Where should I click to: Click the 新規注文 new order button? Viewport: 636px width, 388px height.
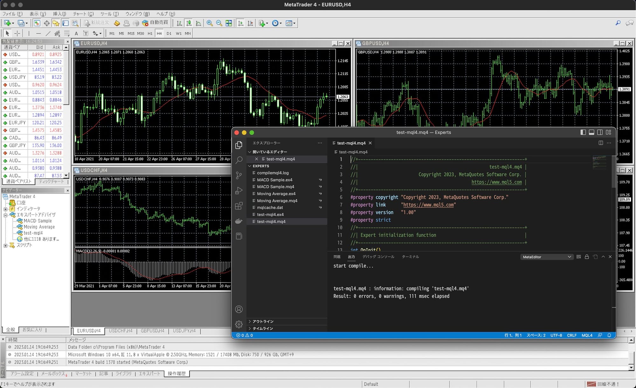(x=97, y=23)
